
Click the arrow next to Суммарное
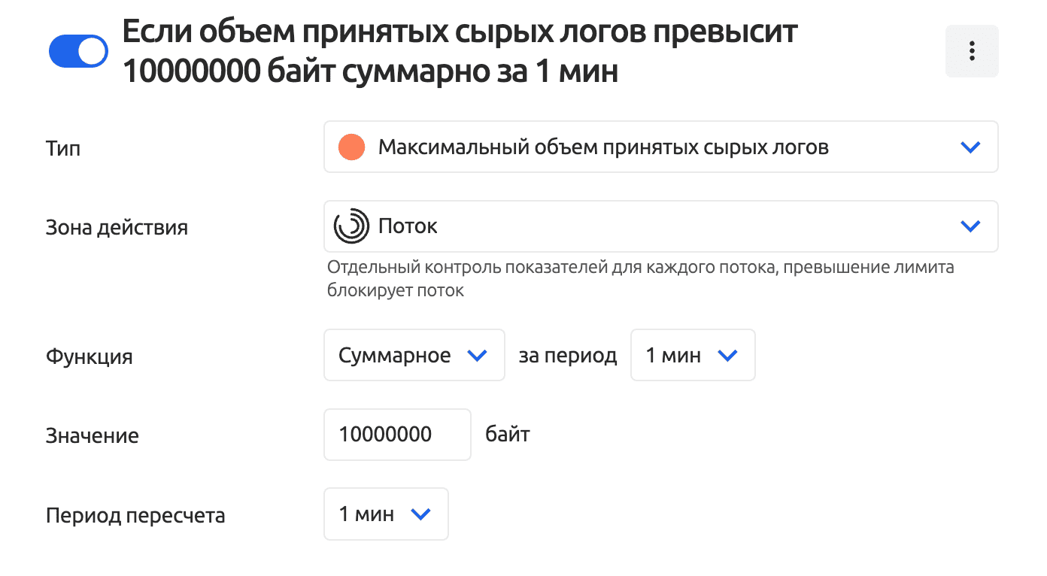pos(478,356)
